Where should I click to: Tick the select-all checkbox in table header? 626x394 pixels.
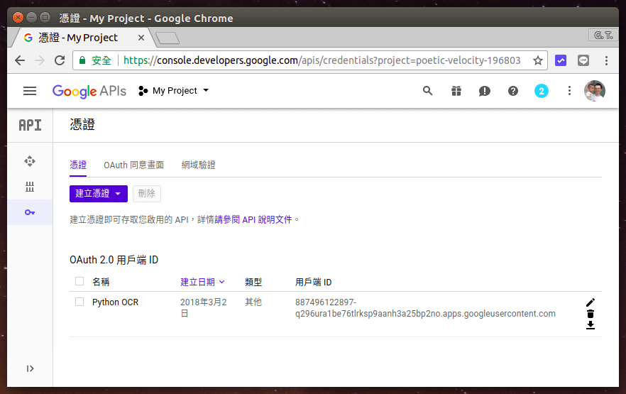click(x=79, y=281)
